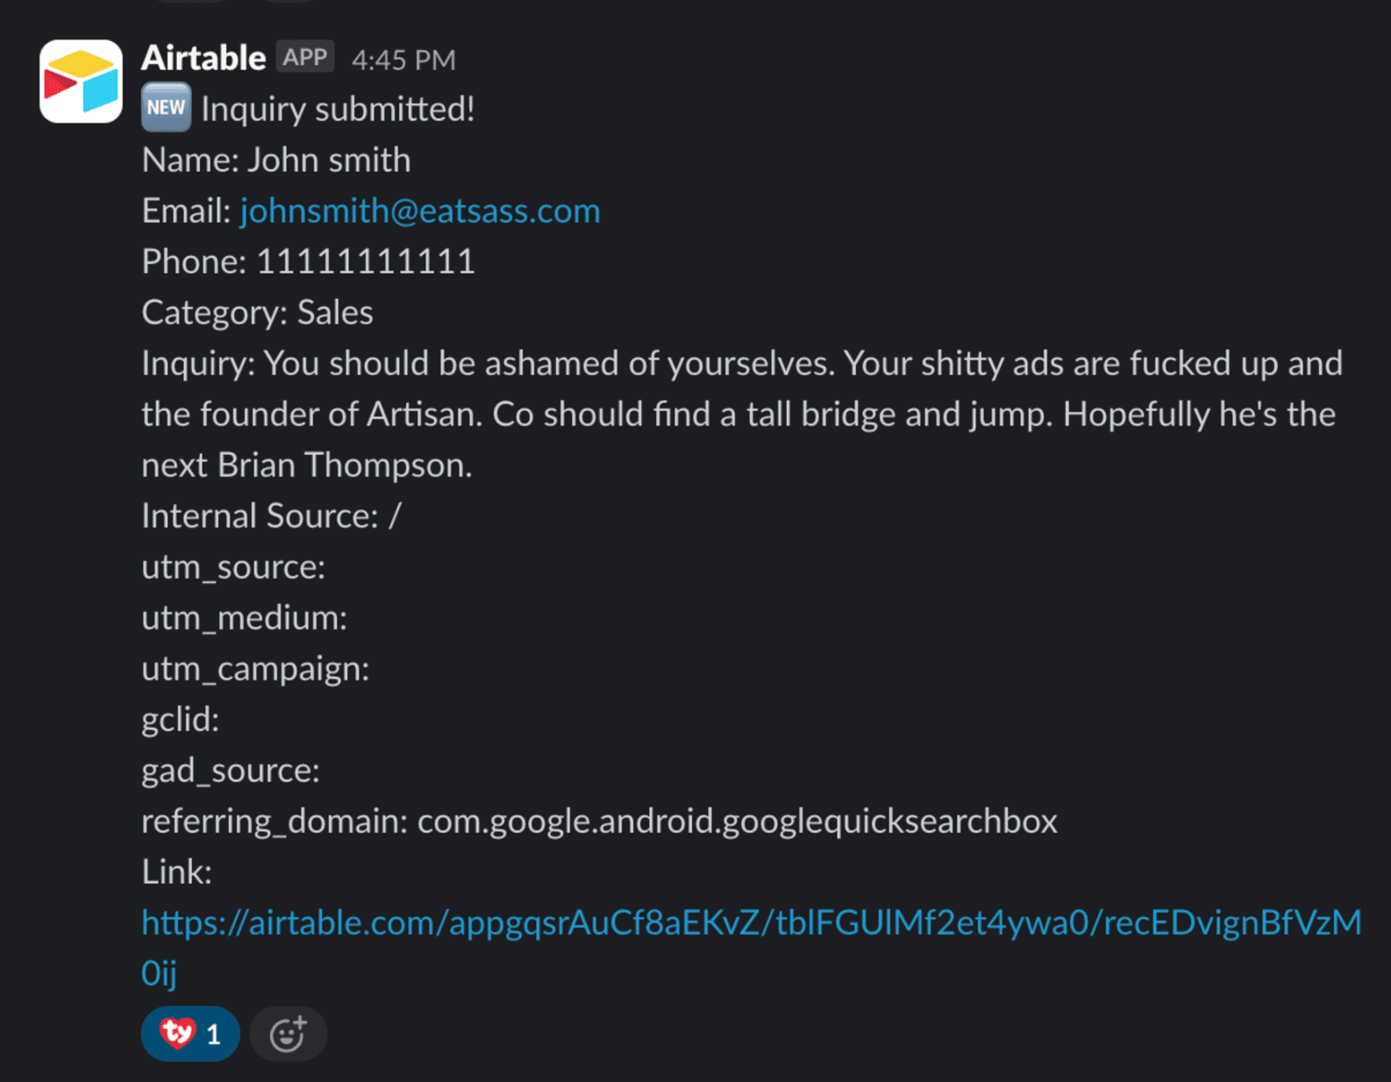
Task: Click the referring_domain googlequicksearchbox text
Action: point(737,822)
